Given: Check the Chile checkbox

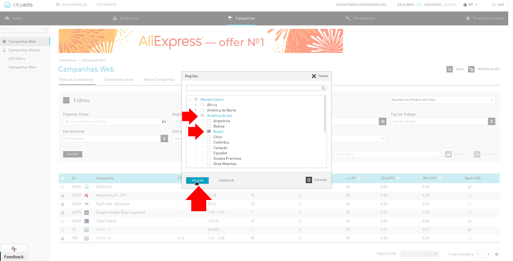Looking at the screenshot, I should [x=209, y=137].
